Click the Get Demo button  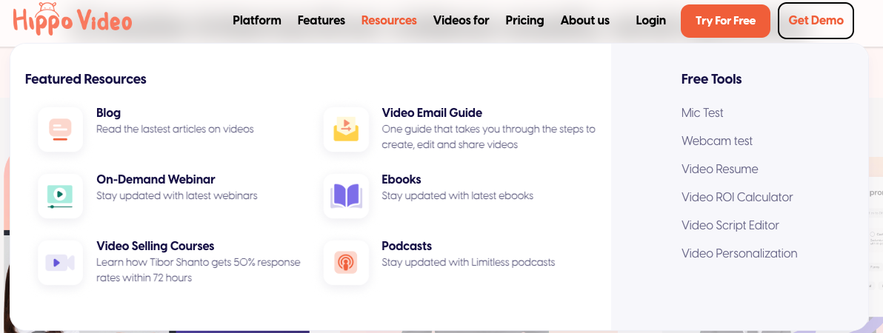click(x=816, y=21)
